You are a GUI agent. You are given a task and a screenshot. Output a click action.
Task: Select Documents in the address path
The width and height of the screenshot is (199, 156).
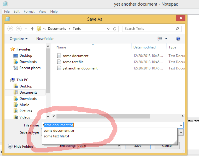[57, 29]
